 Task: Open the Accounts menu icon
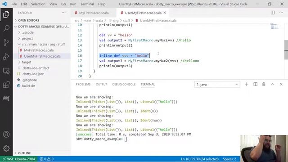point(6,134)
